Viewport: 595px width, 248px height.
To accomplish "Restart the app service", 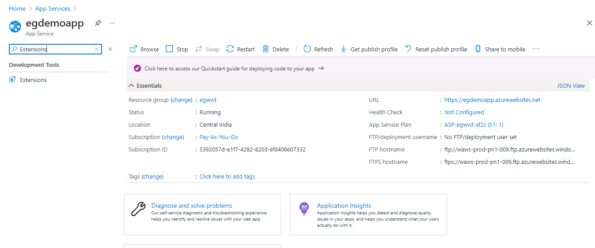I will click(240, 49).
